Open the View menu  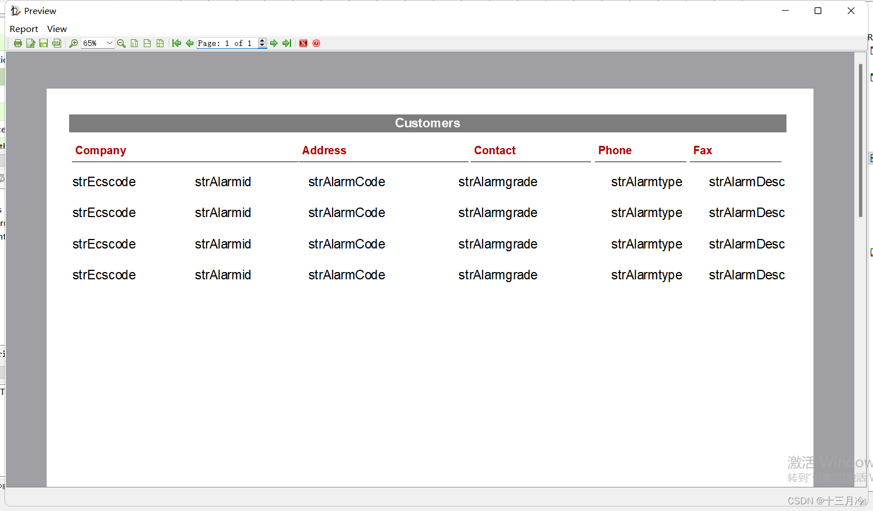(57, 29)
